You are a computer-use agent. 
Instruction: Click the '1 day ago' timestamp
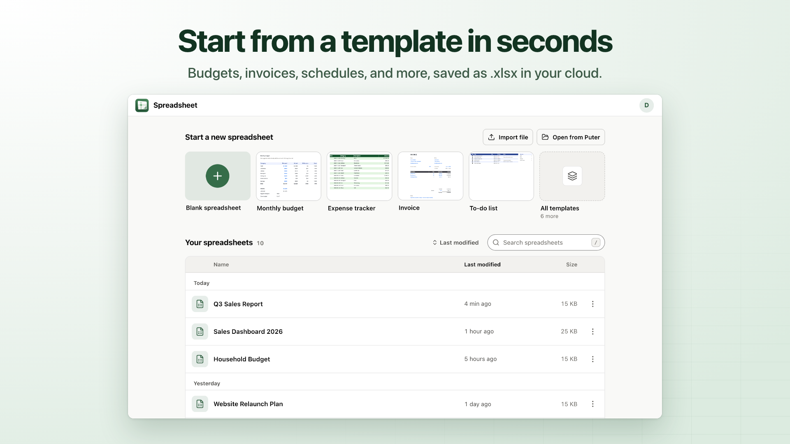[478, 404]
